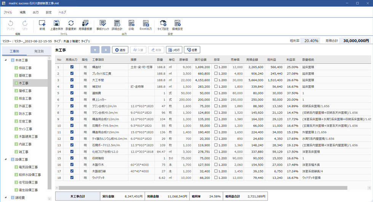373x202 pixels.
Task: Check 掛率 checkbox in 構造材 row
Action: click(216, 67)
